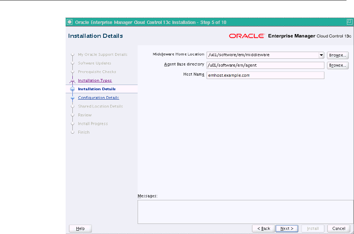Click the Messages label

tap(147, 196)
